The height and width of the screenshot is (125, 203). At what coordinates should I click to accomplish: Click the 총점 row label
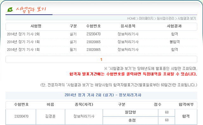pos(132,120)
